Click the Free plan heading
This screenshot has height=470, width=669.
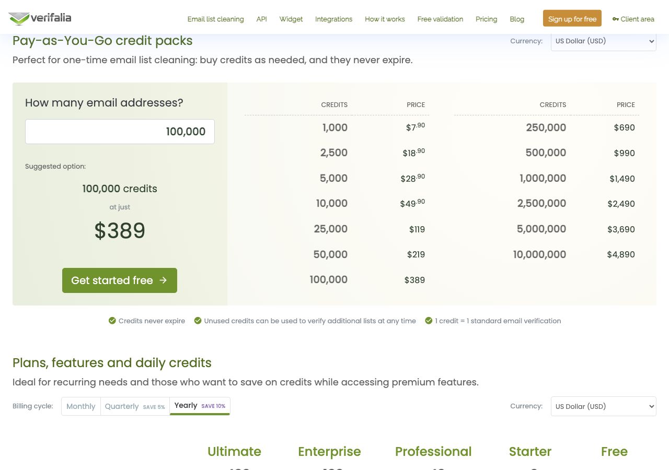coord(614,452)
